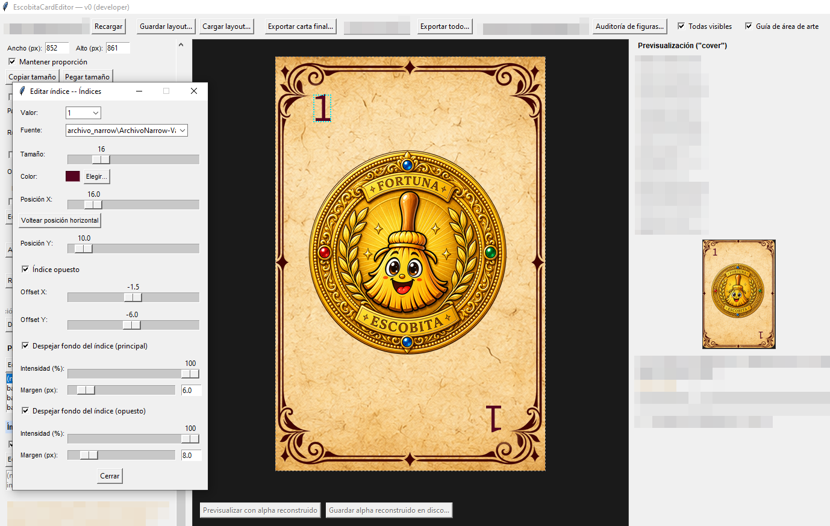830x526 pixels.
Task: Select the top-left index 1 on card
Action: click(322, 108)
